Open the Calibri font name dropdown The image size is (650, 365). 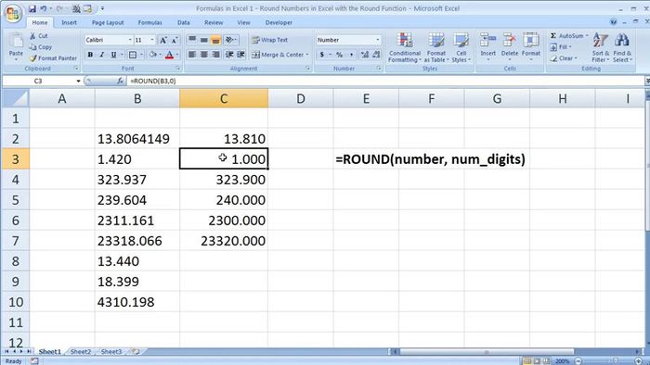[130, 40]
